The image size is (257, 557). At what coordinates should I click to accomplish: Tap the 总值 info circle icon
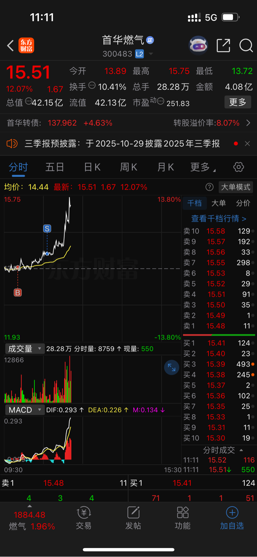(x=29, y=101)
